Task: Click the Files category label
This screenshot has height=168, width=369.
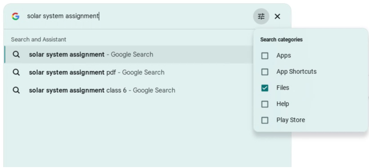Action: click(283, 88)
